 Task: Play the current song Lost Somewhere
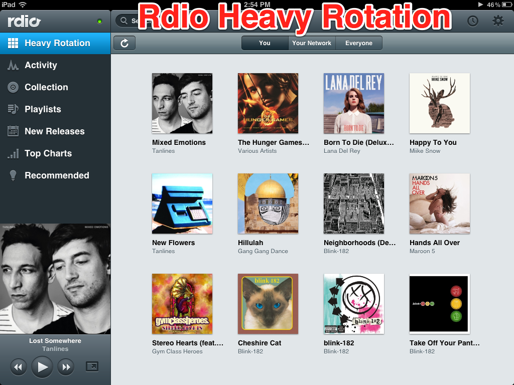click(x=42, y=367)
